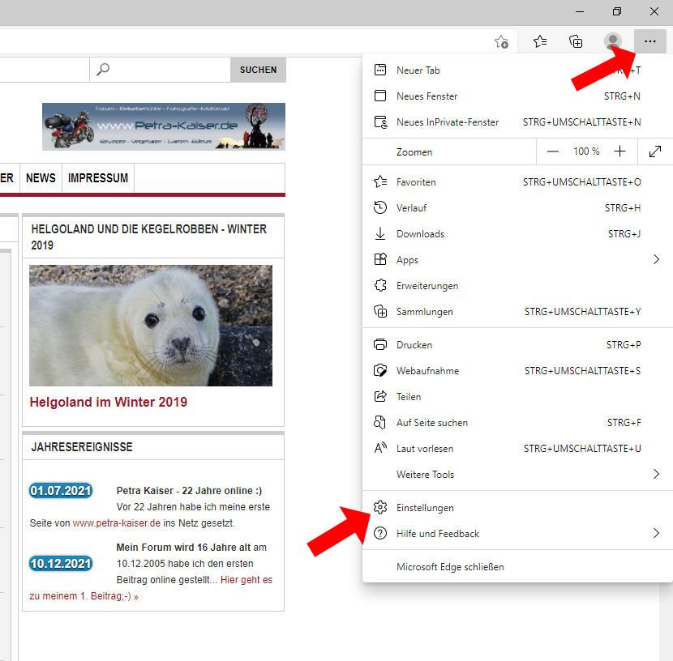Open the Collections toolbar icon
673x661 pixels.
coord(576,41)
